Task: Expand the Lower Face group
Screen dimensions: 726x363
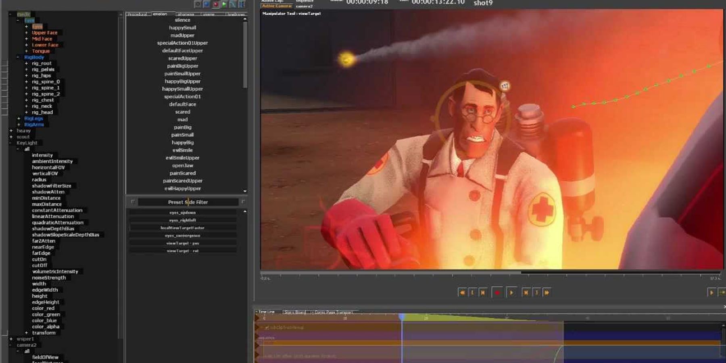Action: [27, 45]
